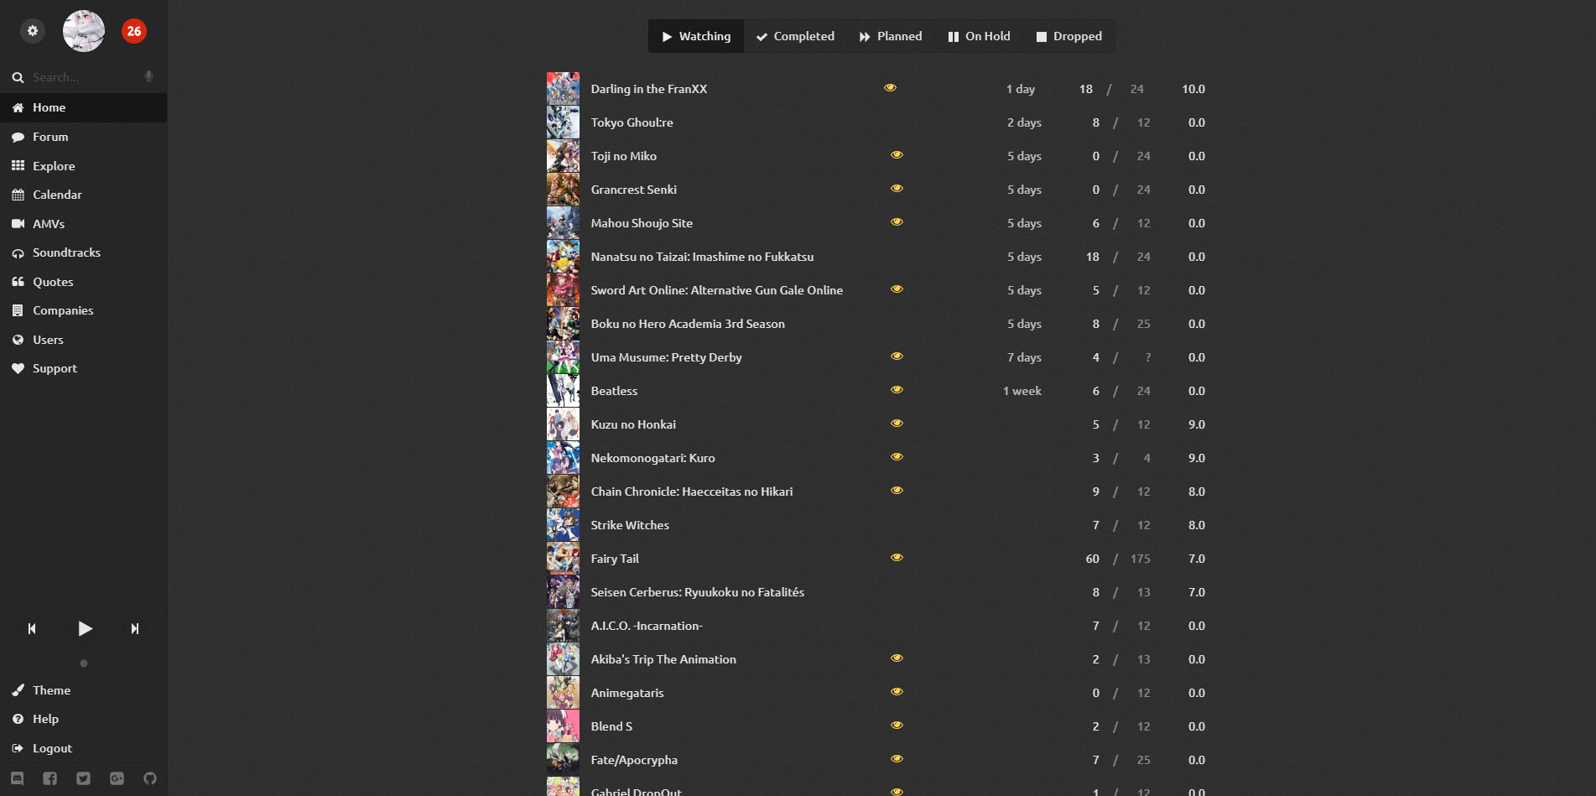The height and width of the screenshot is (796, 1596).
Task: Open Soundtracks in sidebar
Action: [x=84, y=252]
